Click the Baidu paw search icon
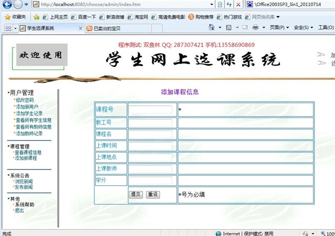The width and height of the screenshot is (335, 236). [249, 4]
